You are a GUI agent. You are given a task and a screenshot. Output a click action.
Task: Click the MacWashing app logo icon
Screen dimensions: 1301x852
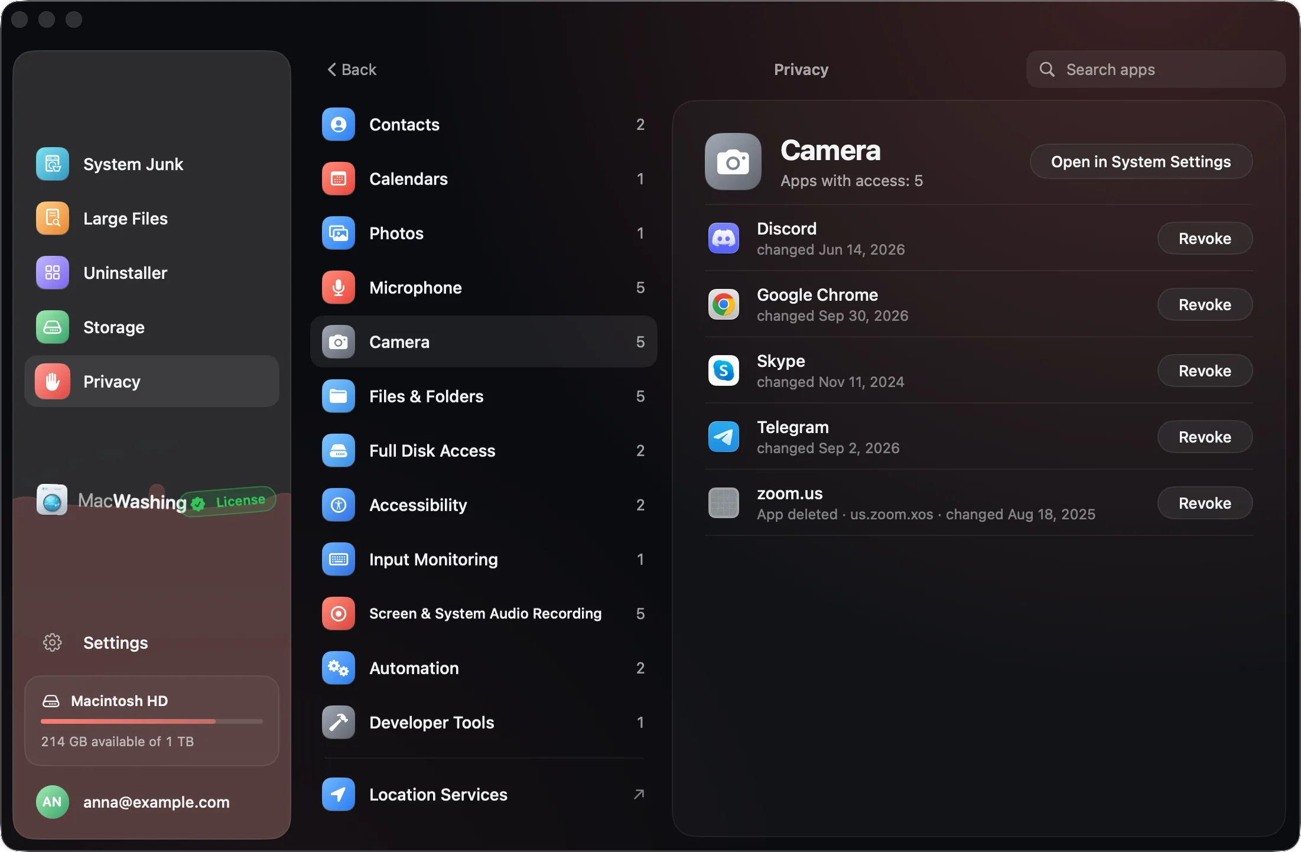(x=52, y=500)
